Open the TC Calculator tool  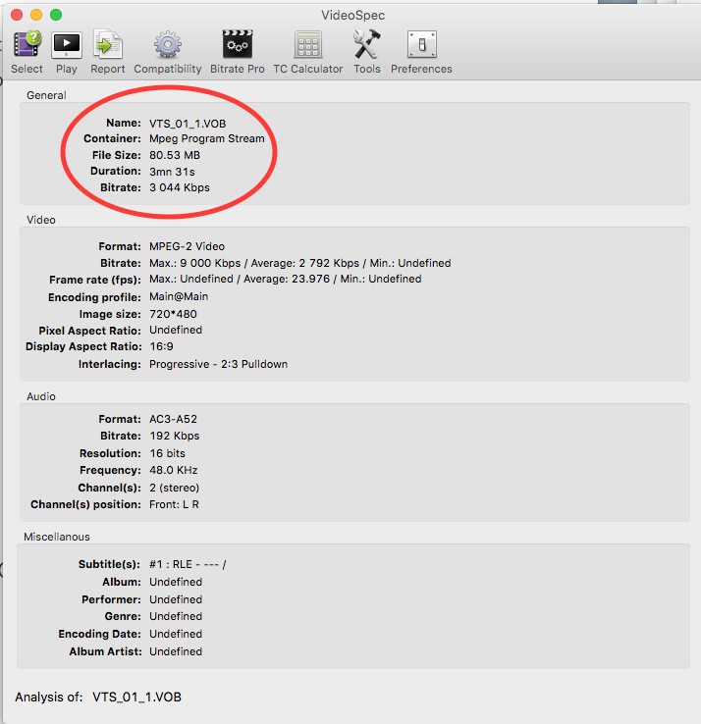pyautogui.click(x=307, y=45)
